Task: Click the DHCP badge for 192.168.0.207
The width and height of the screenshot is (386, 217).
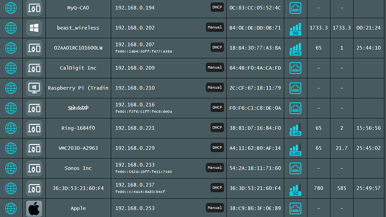Action: (x=217, y=47)
